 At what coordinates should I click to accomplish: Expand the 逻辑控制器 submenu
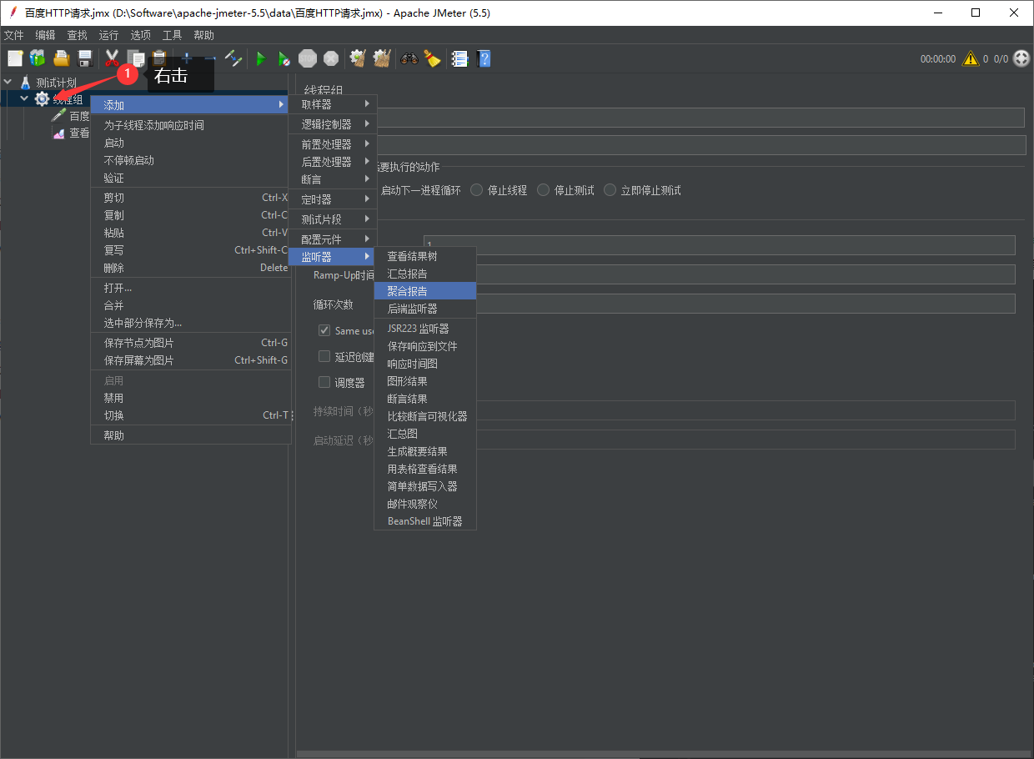(333, 124)
